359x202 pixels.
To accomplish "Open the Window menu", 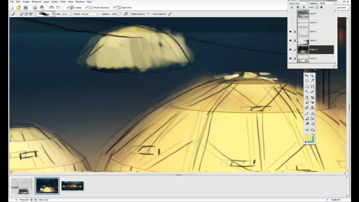I will (80, 2).
